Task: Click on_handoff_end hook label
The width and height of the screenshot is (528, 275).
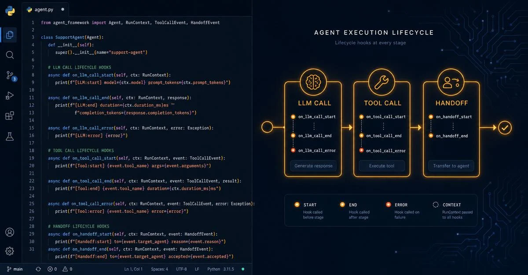Action: click(451, 136)
